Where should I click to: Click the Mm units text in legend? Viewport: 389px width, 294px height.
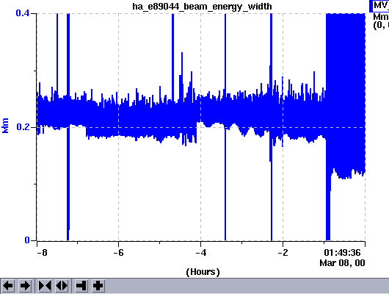tap(381, 17)
